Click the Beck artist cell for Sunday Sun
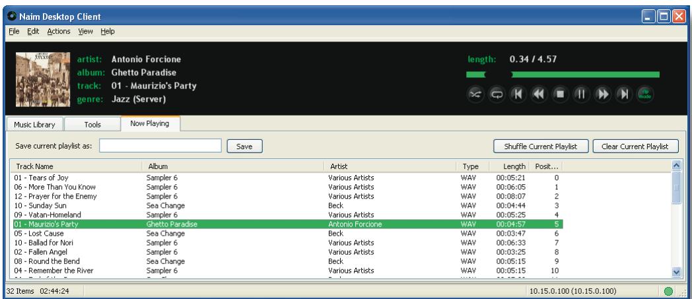692x299 pixels. coord(336,205)
